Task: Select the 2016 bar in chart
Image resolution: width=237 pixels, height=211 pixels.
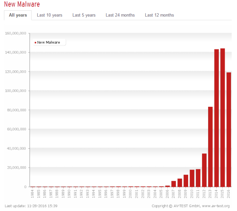Action: pyautogui.click(x=229, y=130)
